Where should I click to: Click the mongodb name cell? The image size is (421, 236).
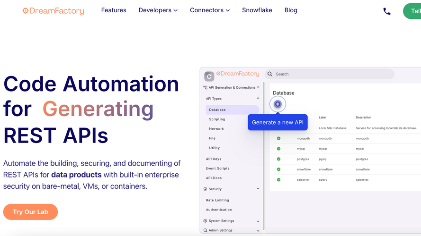(x=303, y=138)
